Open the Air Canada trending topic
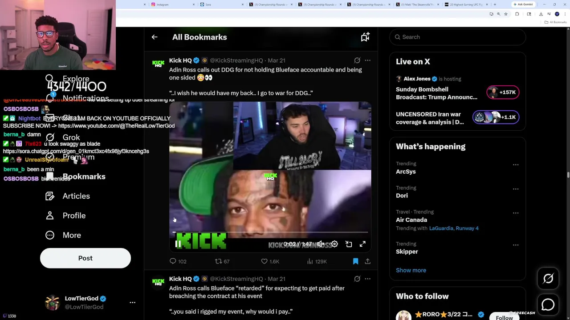Screen dimensions: 570x320 pos(411,220)
